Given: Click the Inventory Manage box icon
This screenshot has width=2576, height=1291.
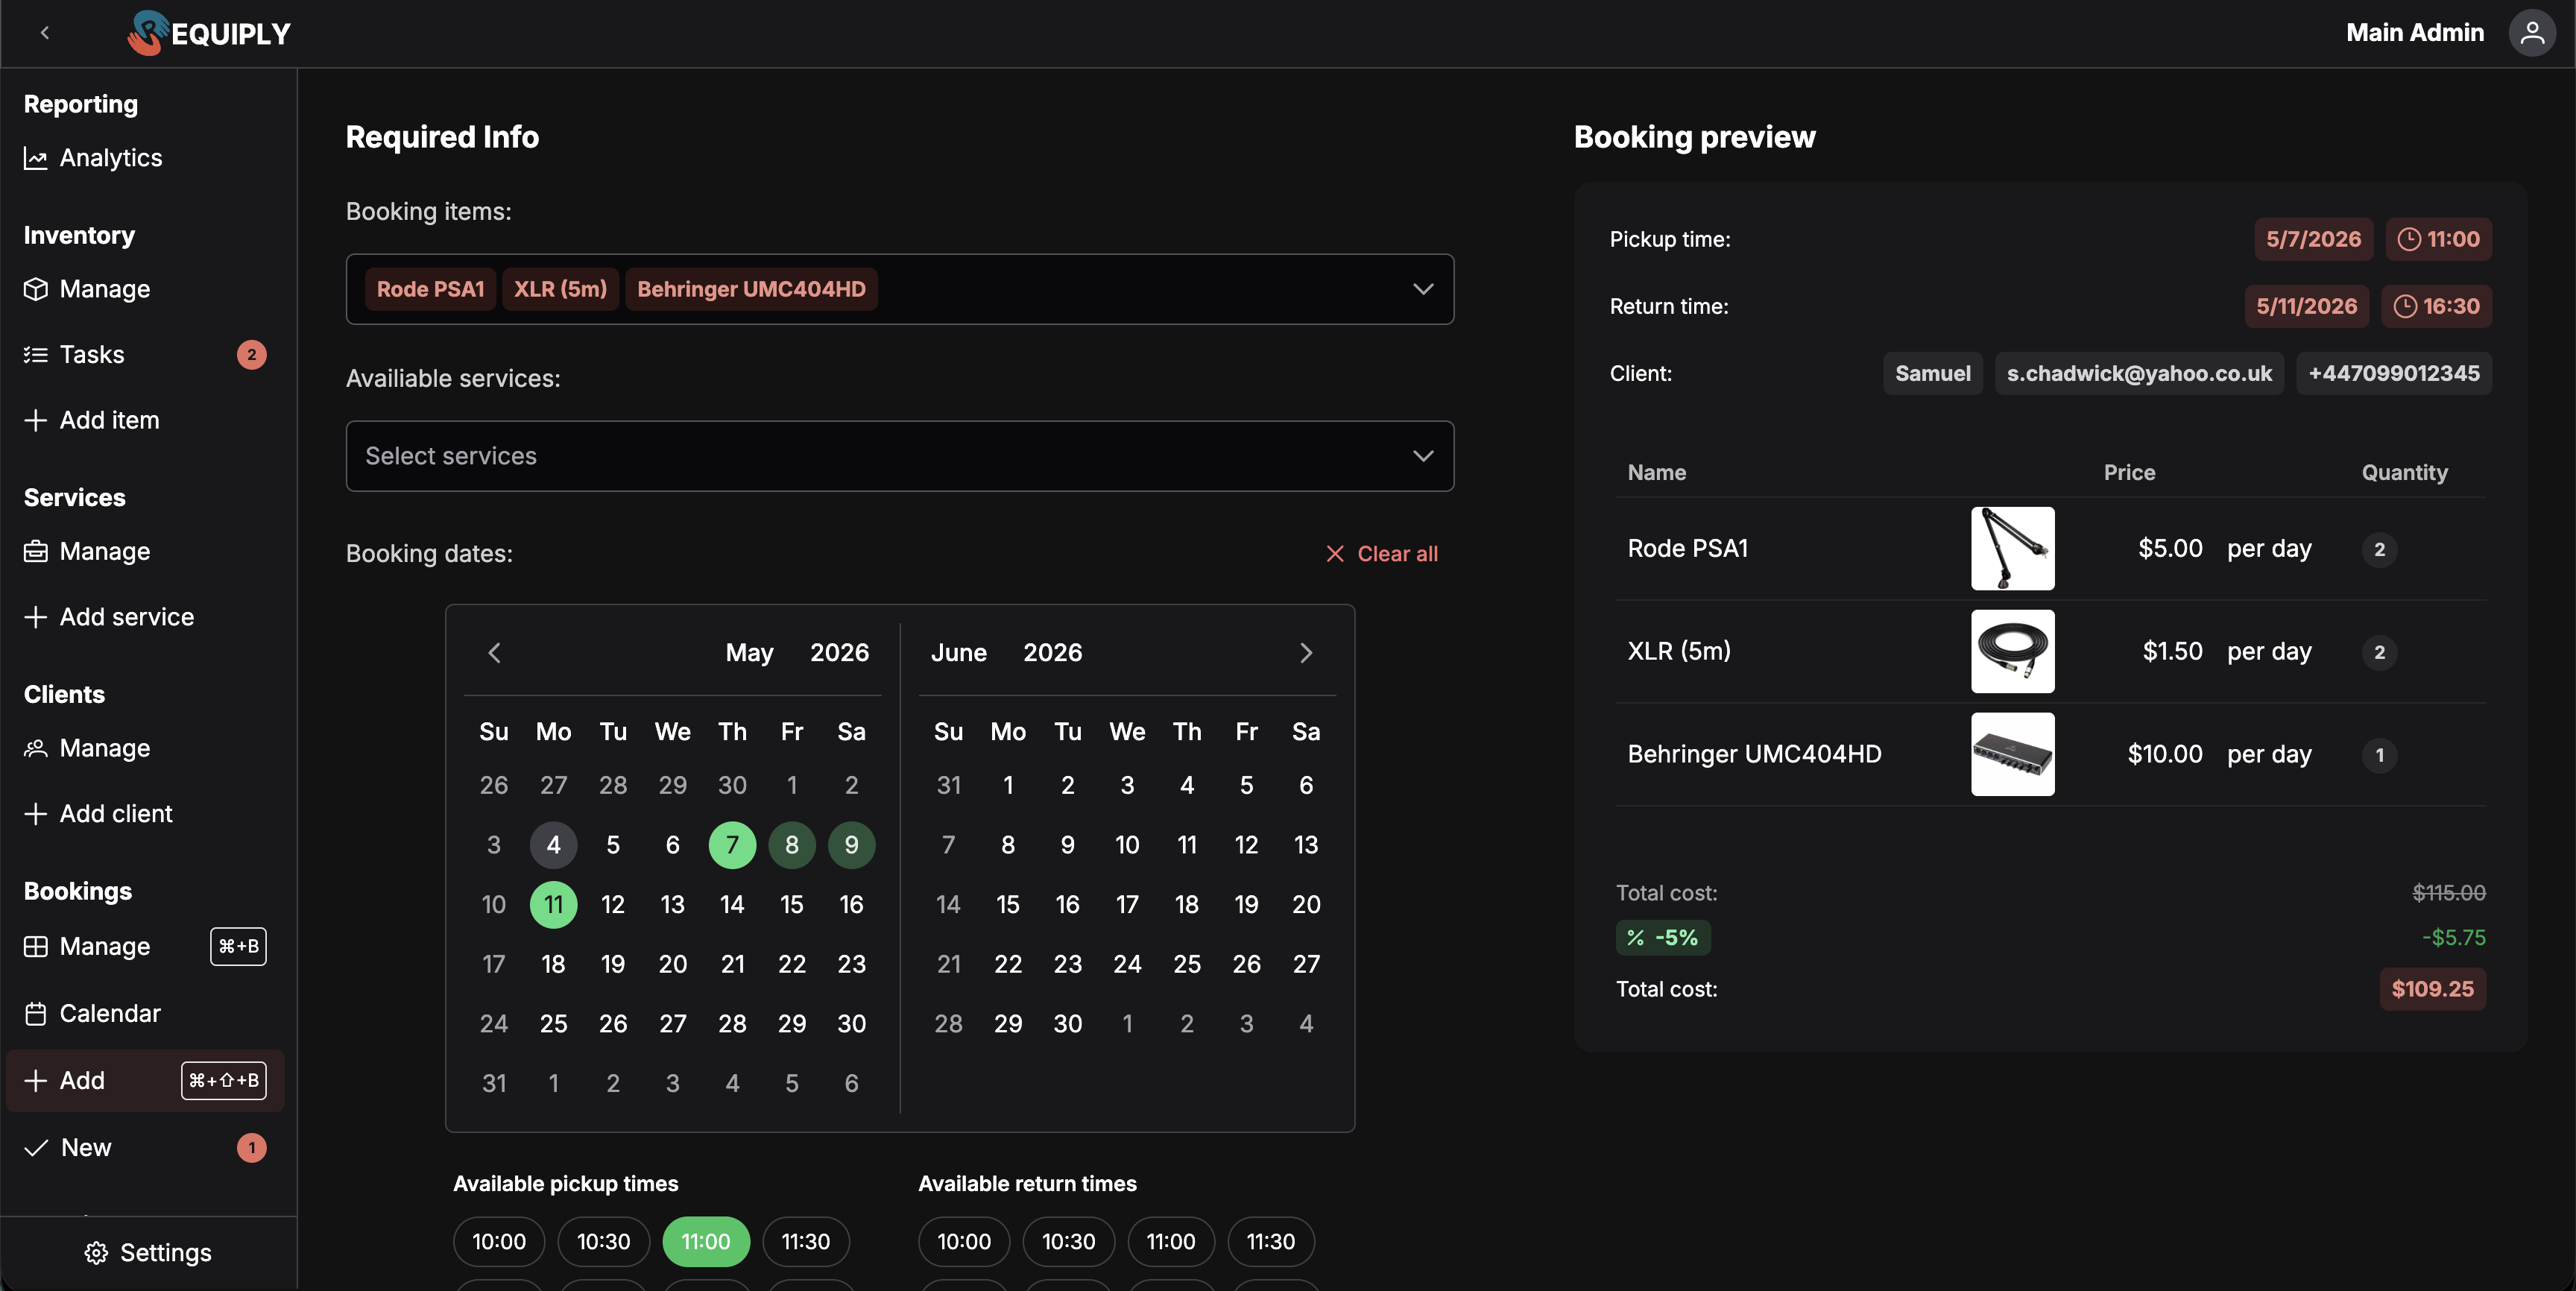Looking at the screenshot, I should (x=36, y=289).
